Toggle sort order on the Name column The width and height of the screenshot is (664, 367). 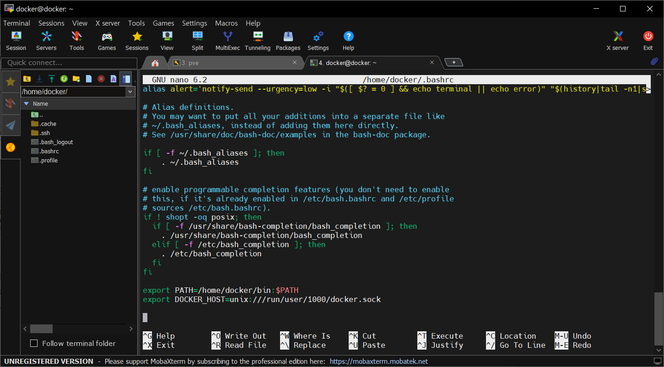[x=40, y=104]
